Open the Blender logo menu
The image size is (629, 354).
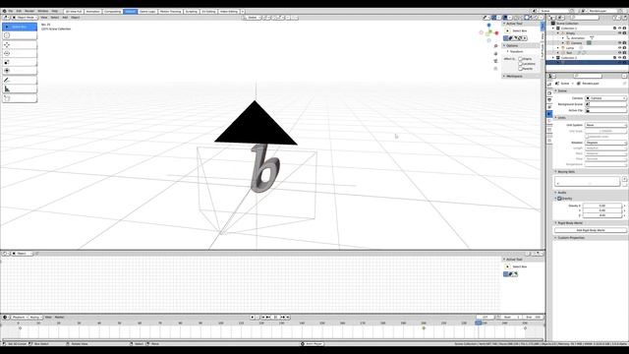(4, 11)
